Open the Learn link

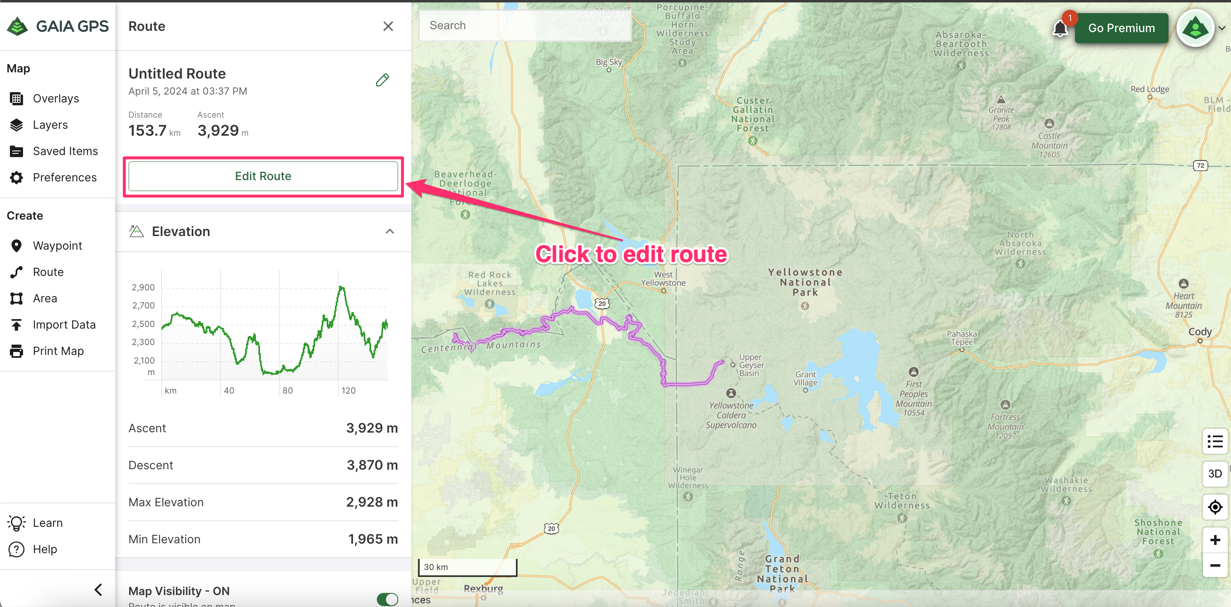(x=48, y=523)
